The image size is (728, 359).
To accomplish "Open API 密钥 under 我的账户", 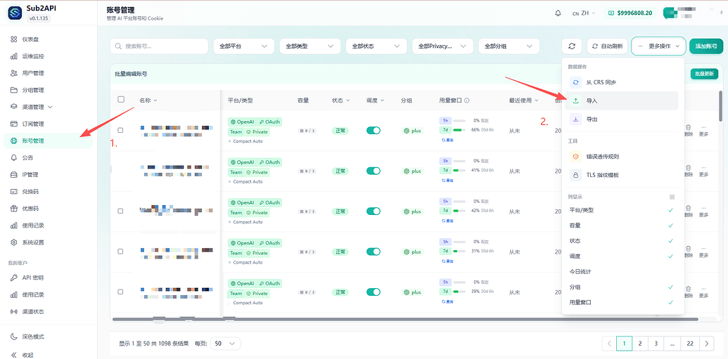I will pyautogui.click(x=49, y=278).
